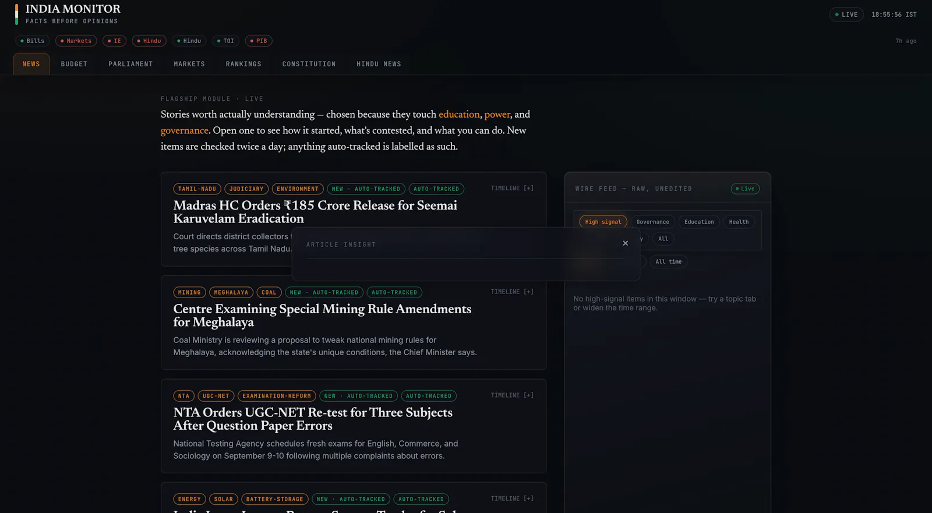Click the LIVE indicator in the header
This screenshot has width=932, height=513.
846,15
